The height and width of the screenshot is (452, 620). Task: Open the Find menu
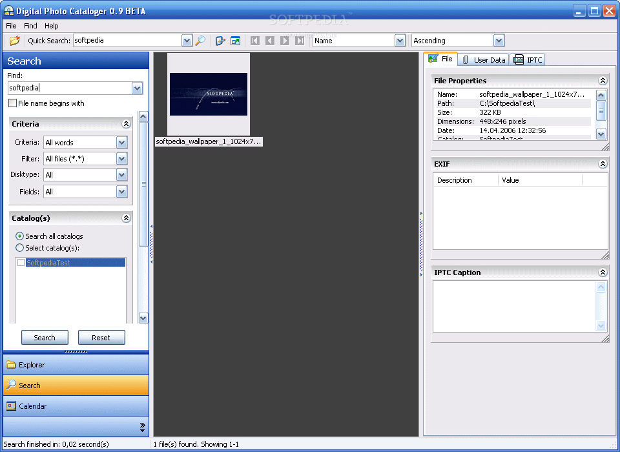point(30,26)
